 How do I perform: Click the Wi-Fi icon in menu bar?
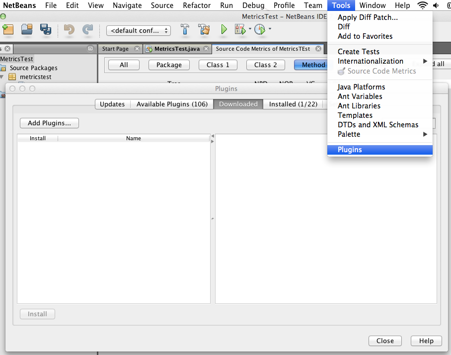(x=422, y=5)
